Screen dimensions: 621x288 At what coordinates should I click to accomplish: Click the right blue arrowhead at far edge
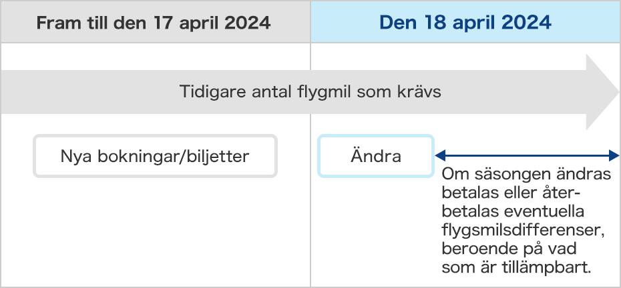614,156
